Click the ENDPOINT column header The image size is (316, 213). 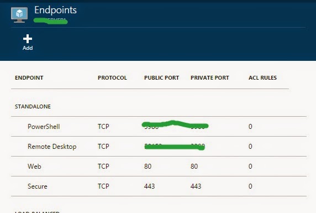(29, 77)
